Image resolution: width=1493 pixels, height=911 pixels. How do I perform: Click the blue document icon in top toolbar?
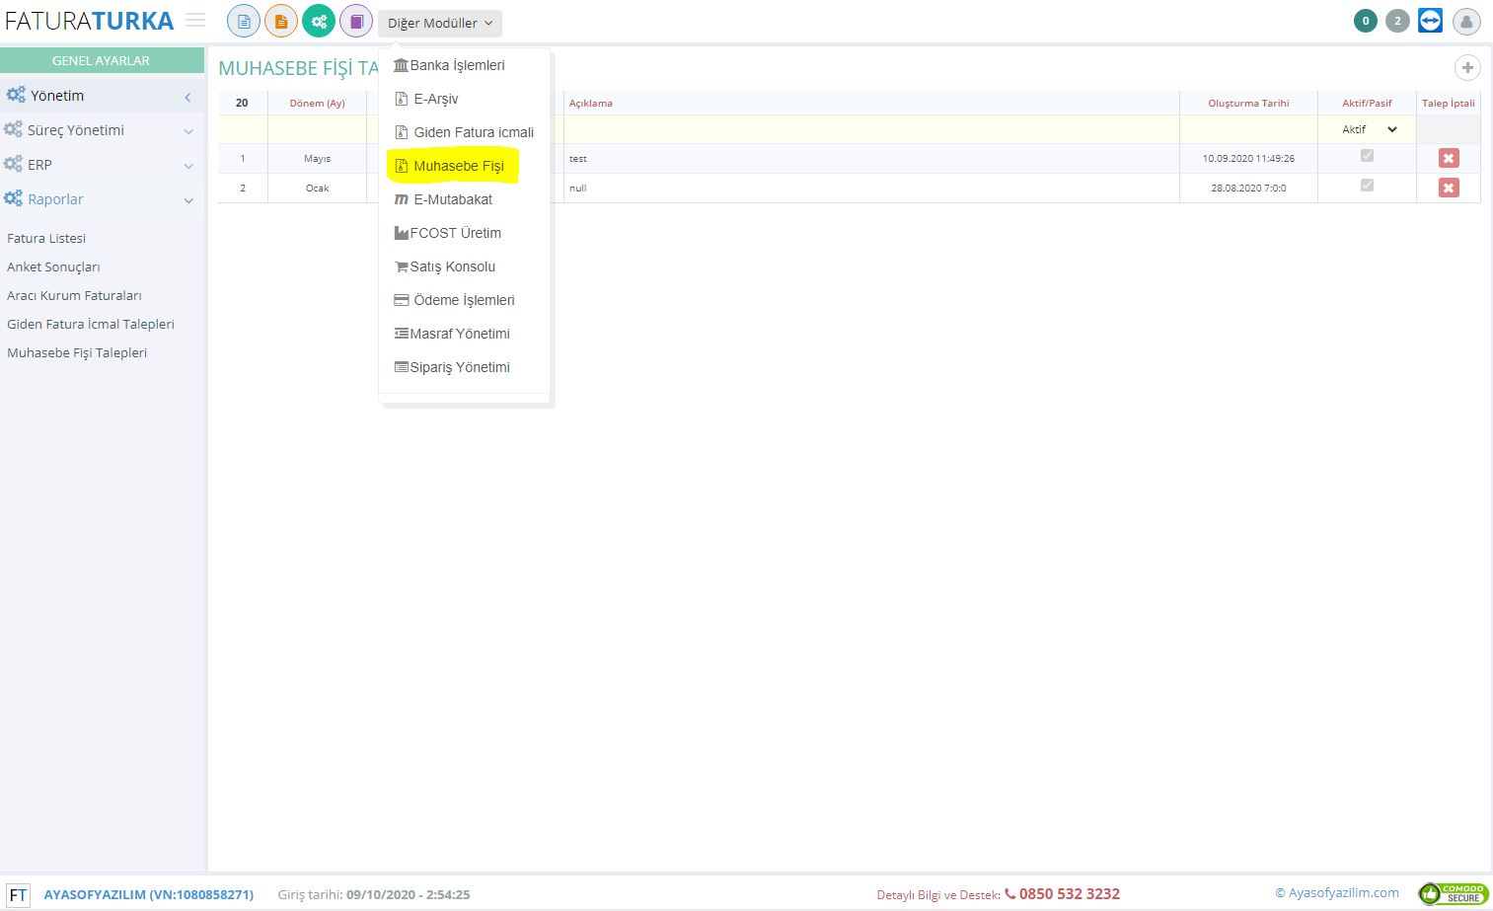click(244, 21)
